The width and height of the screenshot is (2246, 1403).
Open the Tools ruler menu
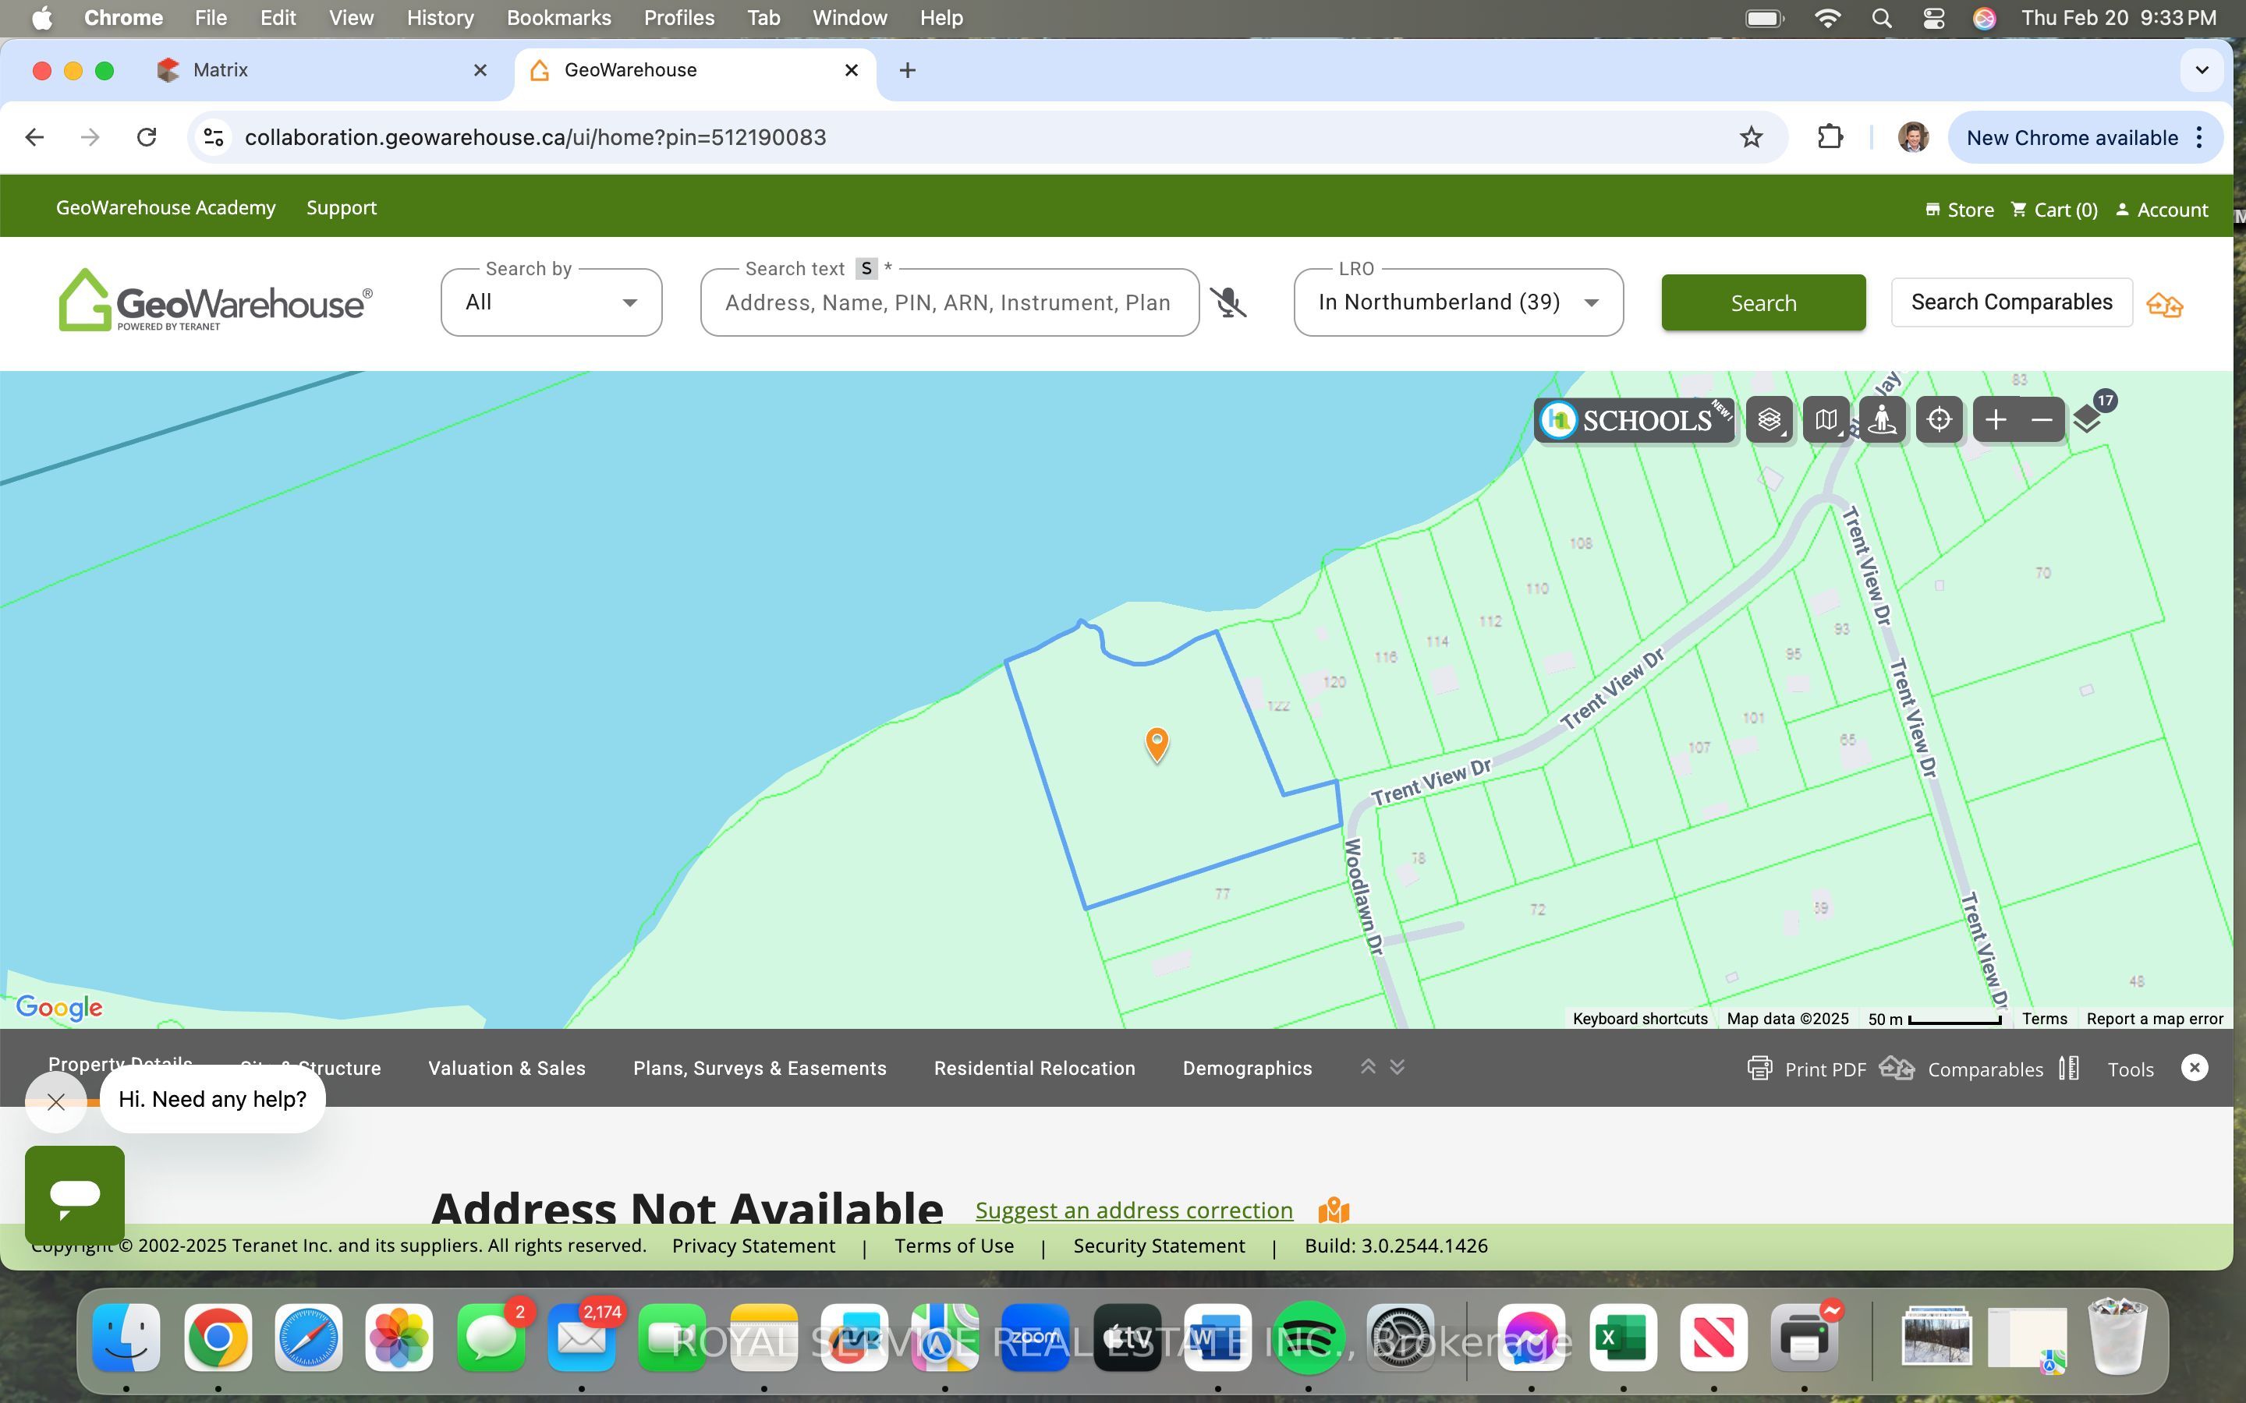[2105, 1069]
